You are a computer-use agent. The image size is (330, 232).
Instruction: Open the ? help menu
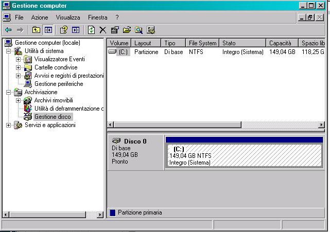pos(117,17)
